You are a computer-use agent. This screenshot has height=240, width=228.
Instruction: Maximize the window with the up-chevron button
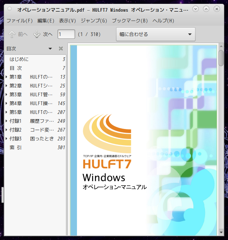coord(206,9)
